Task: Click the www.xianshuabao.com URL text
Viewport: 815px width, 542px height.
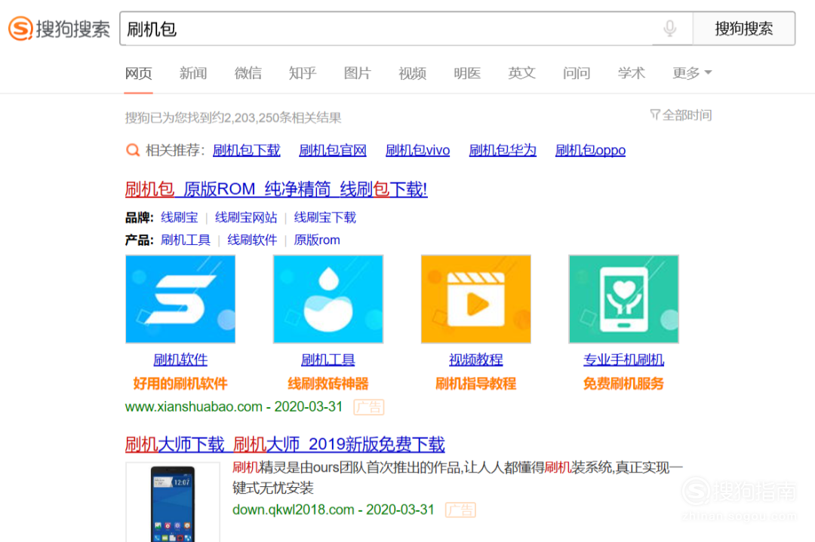Action: [193, 406]
